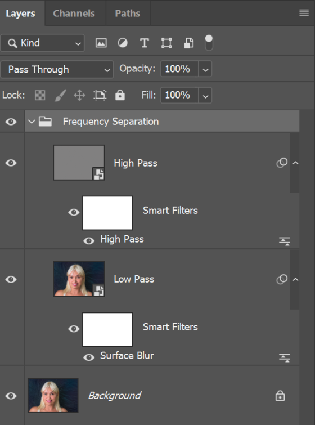Screen dimensions: 315x425
Task: Click the lock all padlock icon
Action: coord(120,95)
